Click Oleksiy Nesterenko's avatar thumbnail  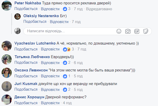pyautogui.click(x=17, y=17)
